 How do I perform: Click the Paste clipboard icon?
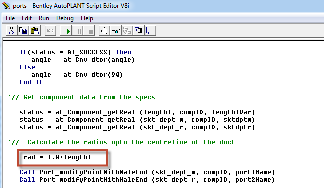point(35,31)
